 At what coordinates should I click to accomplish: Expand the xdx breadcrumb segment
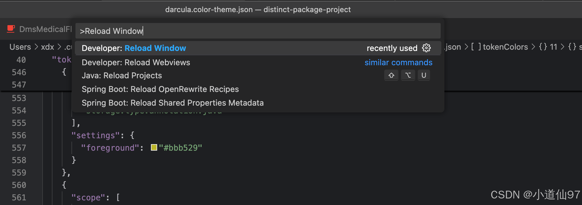pyautogui.click(x=48, y=47)
